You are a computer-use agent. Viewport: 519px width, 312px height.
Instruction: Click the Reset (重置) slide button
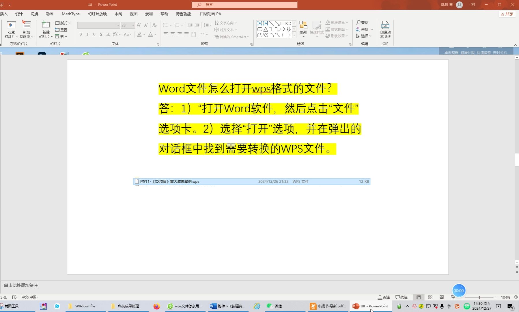click(61, 30)
